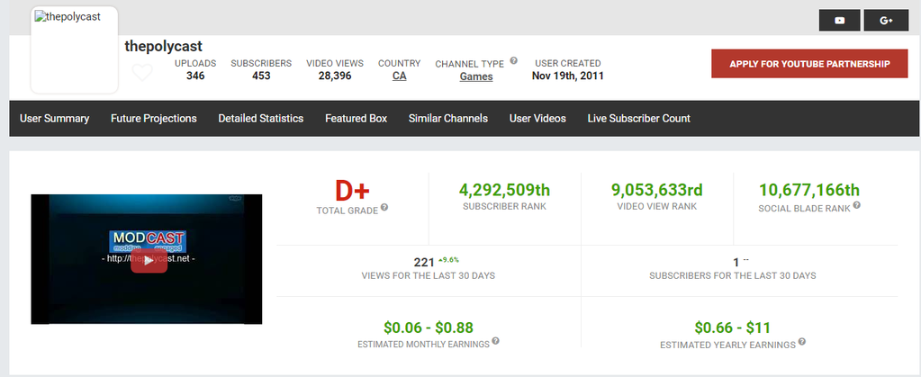Open the Games channel type link
The width and height of the screenshot is (921, 377).
[x=476, y=77]
